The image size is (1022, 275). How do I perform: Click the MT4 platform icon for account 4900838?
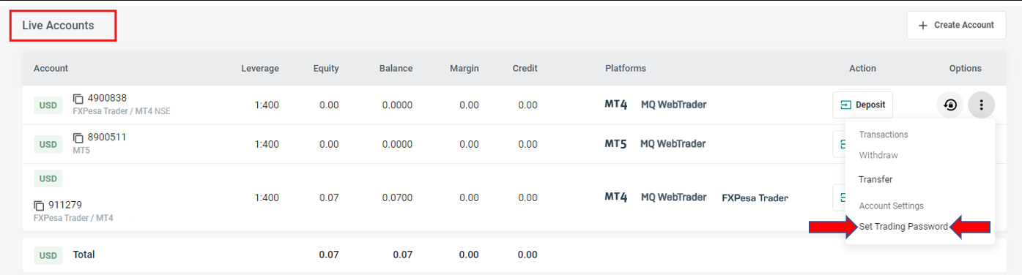[x=615, y=105]
